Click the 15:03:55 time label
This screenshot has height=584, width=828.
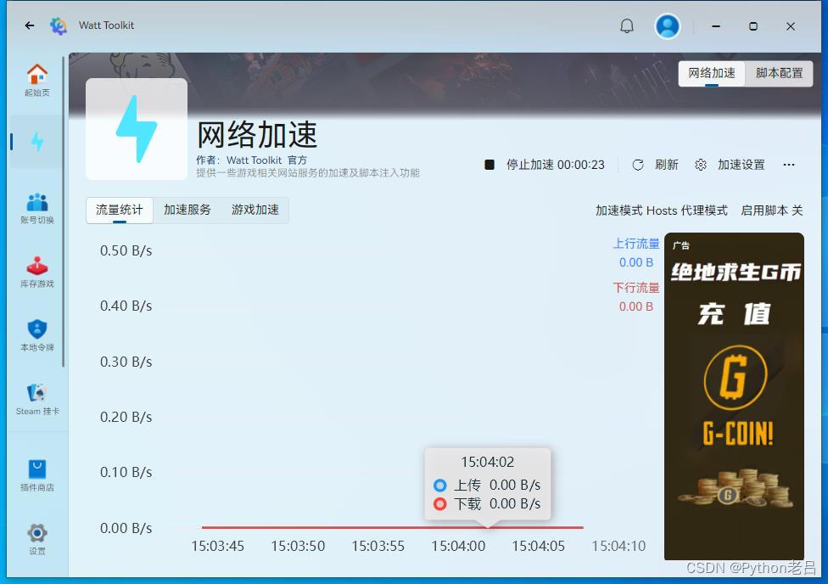click(378, 546)
